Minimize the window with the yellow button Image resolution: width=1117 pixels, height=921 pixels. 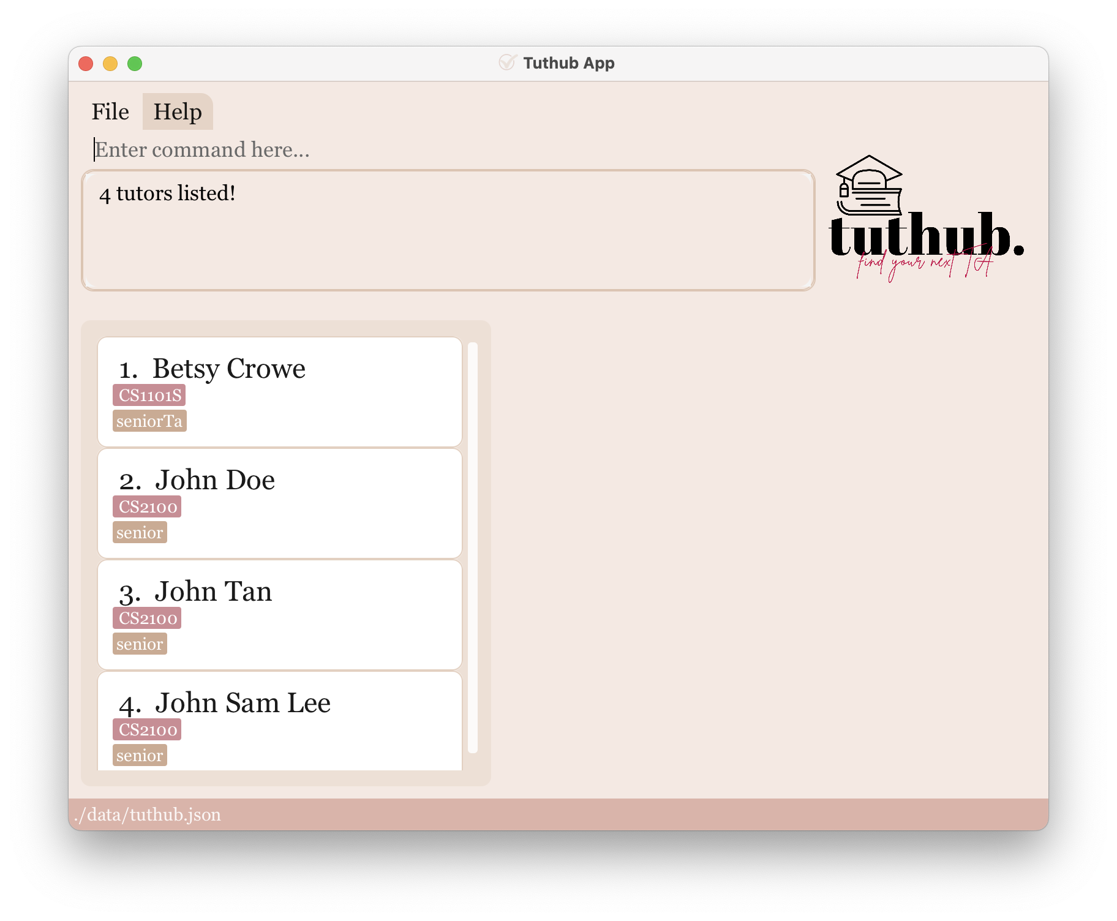coord(110,64)
